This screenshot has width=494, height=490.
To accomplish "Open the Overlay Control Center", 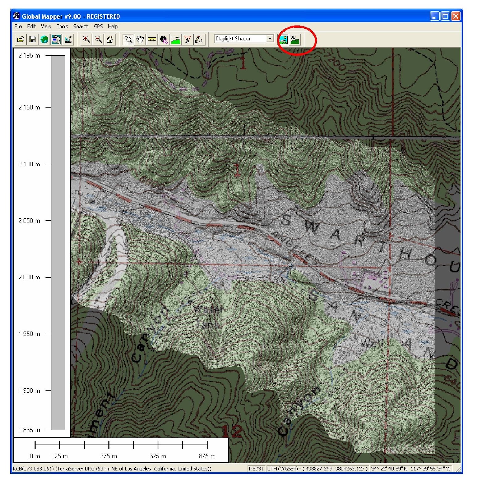I will tap(56, 40).
